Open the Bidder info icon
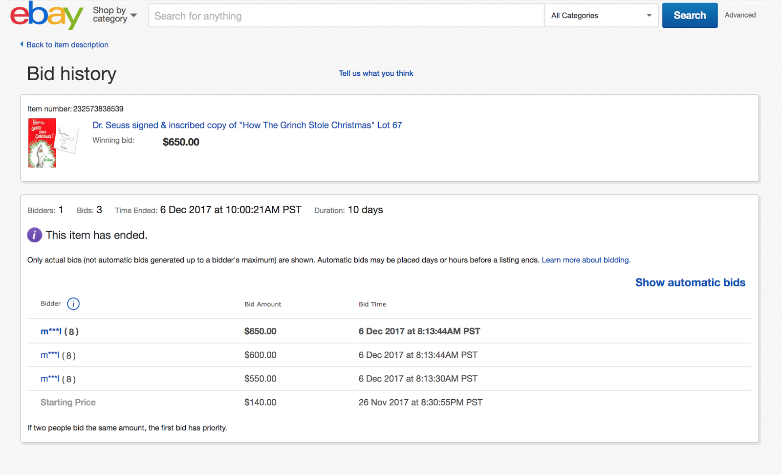The width and height of the screenshot is (782, 475). [73, 304]
